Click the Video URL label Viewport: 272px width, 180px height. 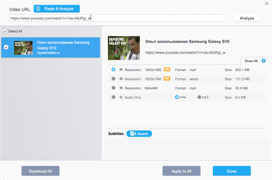[x=20, y=9]
